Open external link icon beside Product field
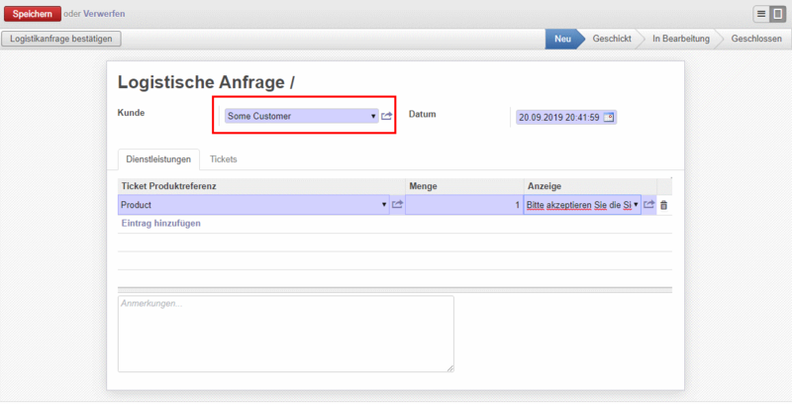Screen dimensions: 792x404 tap(397, 205)
